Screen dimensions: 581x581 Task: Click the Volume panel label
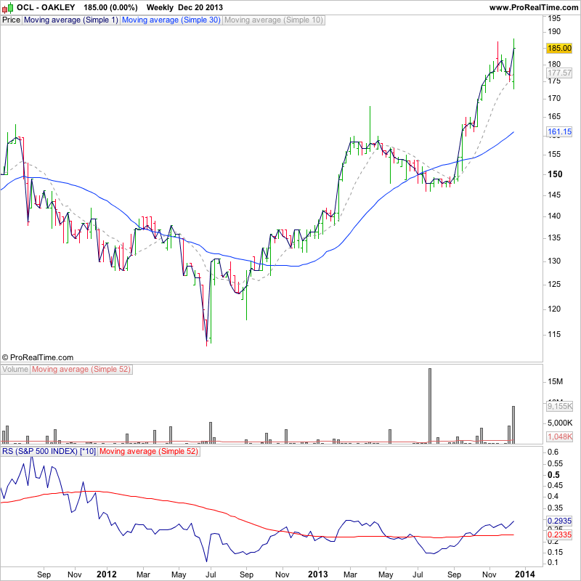point(15,370)
